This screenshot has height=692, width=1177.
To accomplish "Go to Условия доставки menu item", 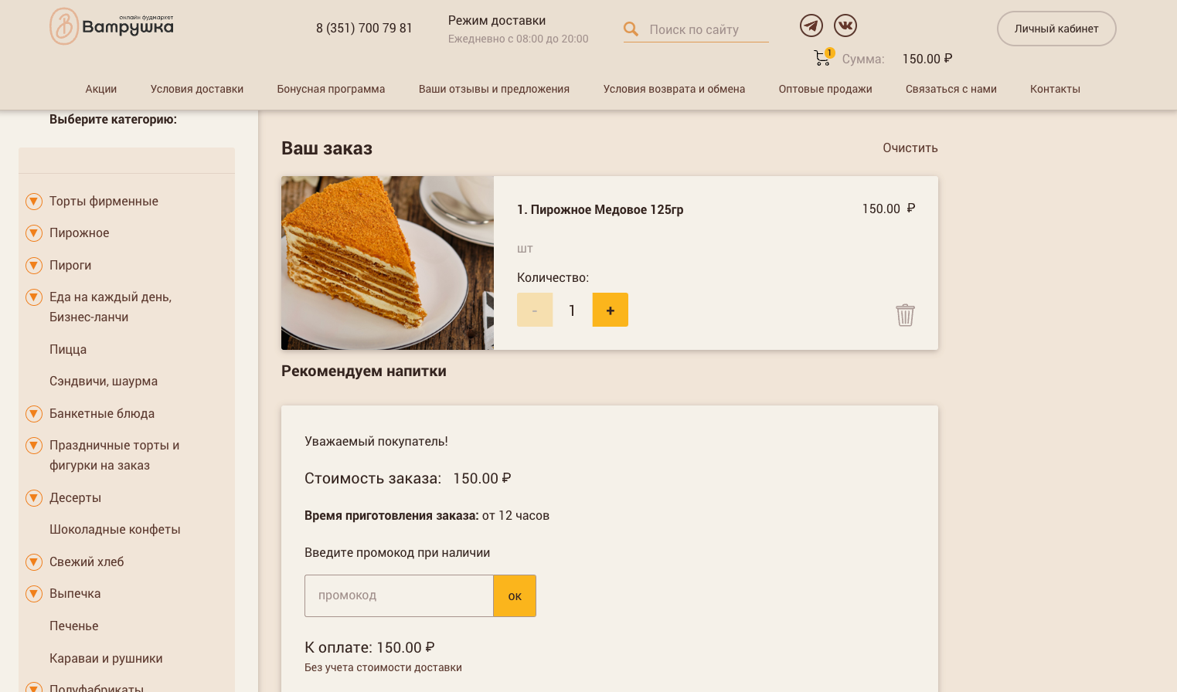I will coord(197,89).
